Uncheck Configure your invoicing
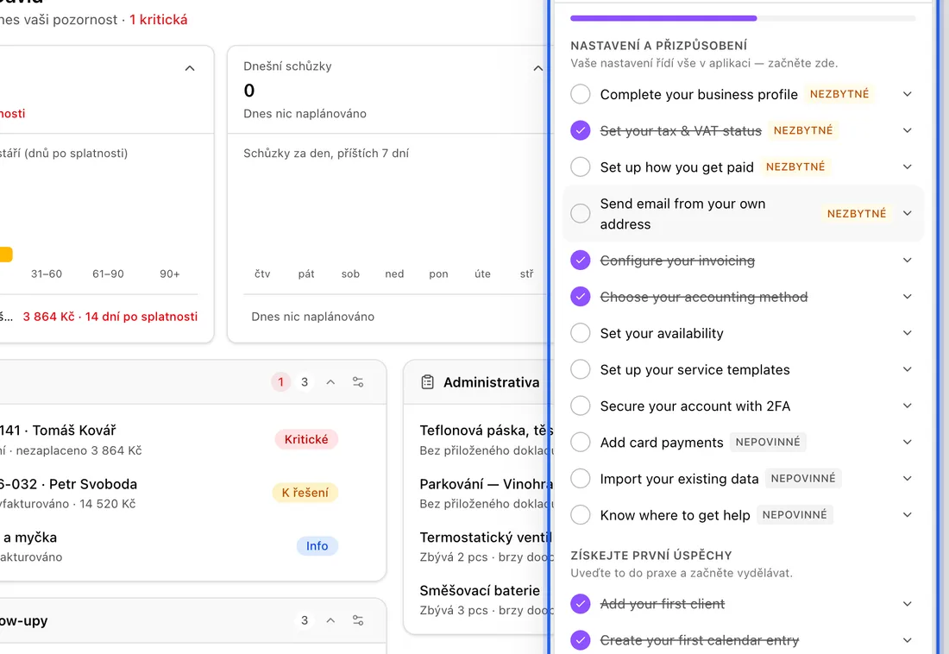This screenshot has width=949, height=654. coord(581,261)
